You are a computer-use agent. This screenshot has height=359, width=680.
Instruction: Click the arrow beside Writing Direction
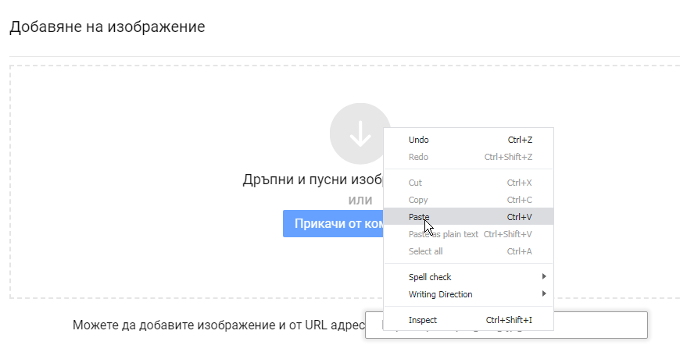tap(544, 294)
